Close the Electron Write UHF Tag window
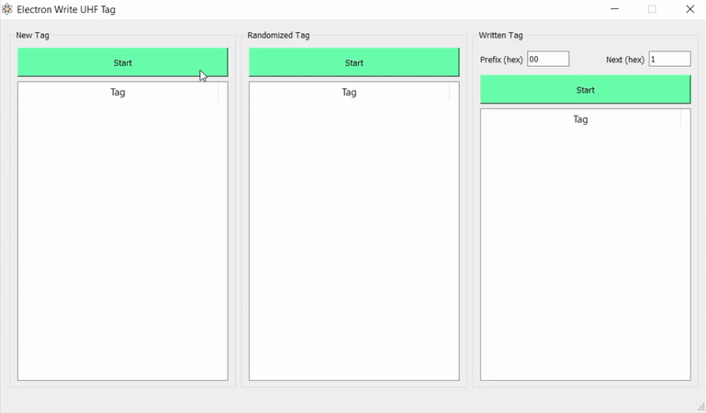Image resolution: width=706 pixels, height=413 pixels. pyautogui.click(x=689, y=9)
